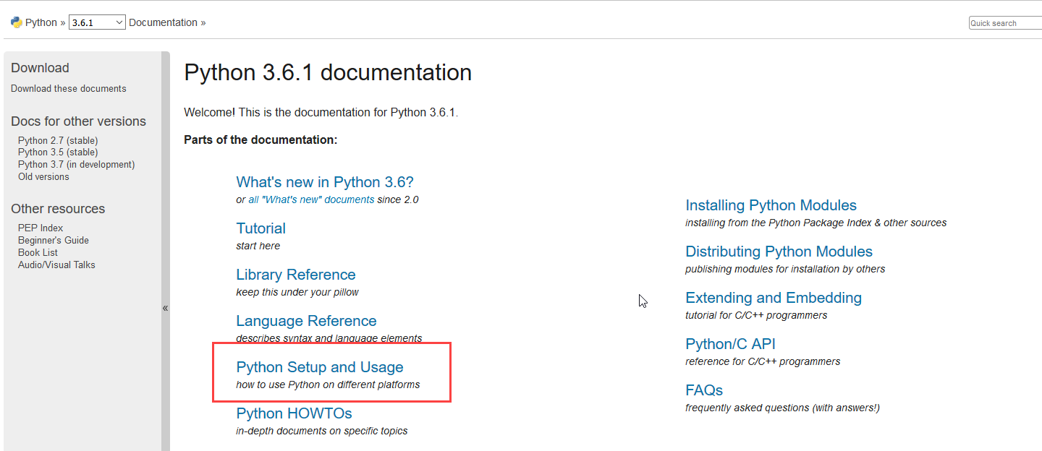Open the PEP Index resource
Viewport: 1042px width, 451px height.
point(41,228)
